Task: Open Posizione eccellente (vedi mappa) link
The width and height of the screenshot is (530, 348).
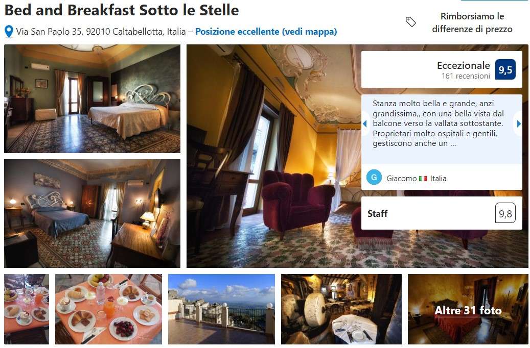Action: [266, 32]
